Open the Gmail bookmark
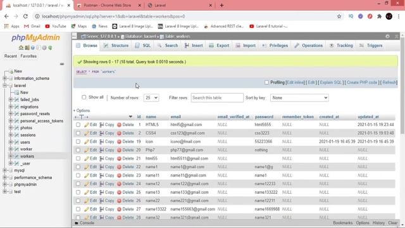405x228 pixels. 32,26
